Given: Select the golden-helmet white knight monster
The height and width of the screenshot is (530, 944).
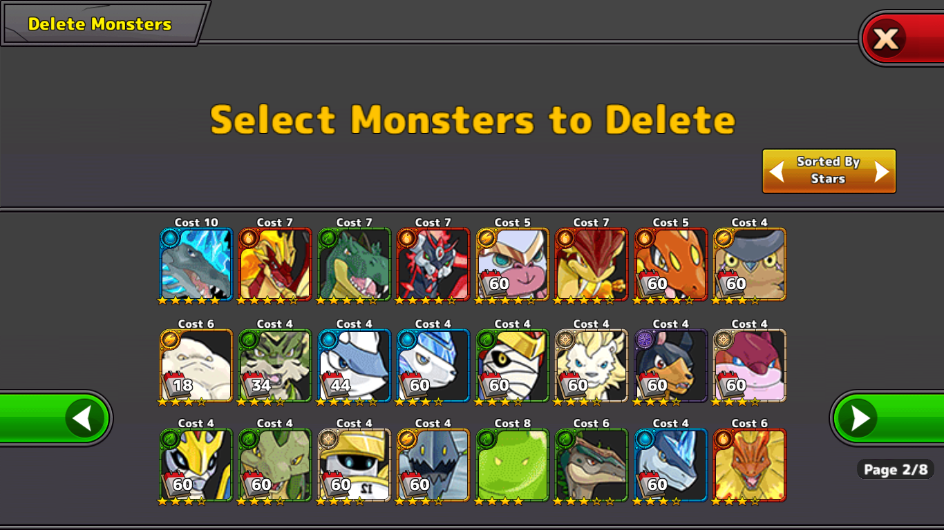Looking at the screenshot, I should [355, 465].
